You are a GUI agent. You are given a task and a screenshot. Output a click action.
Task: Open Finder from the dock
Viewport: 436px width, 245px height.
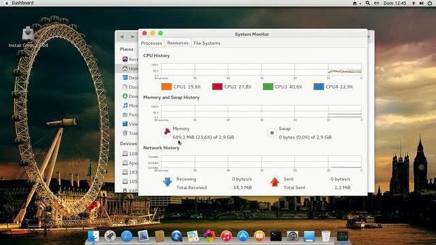pos(93,236)
